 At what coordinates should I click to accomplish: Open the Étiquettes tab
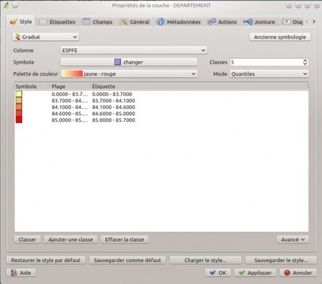[x=58, y=22]
